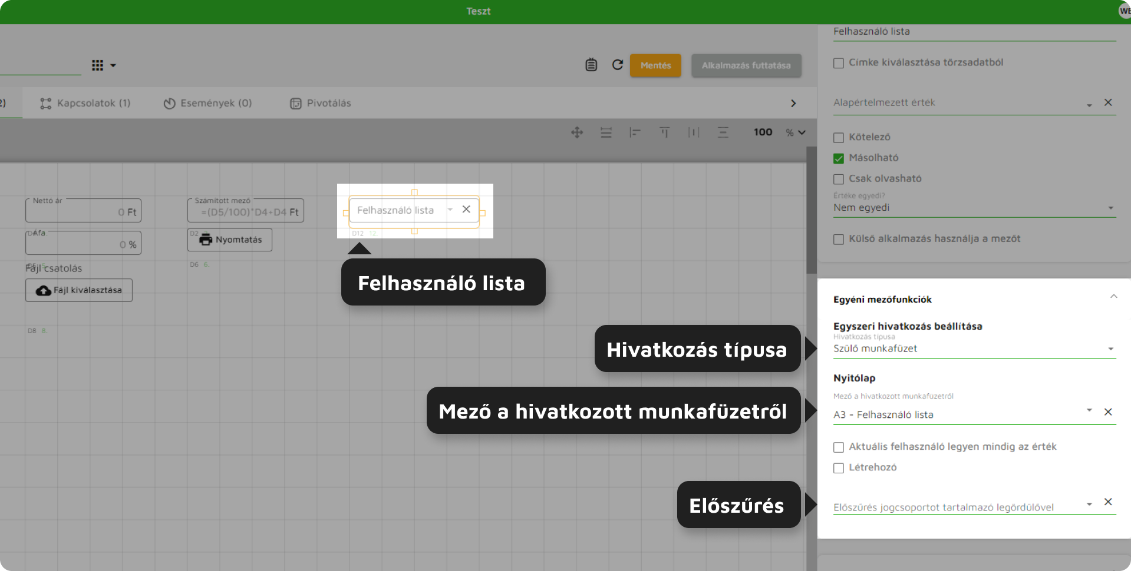
Task: Clear the Alapértelmezett érték field with X
Action: (1108, 102)
